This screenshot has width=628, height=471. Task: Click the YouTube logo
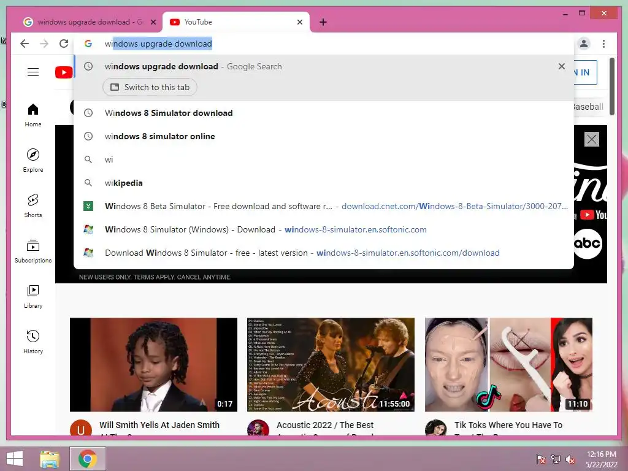pos(64,72)
